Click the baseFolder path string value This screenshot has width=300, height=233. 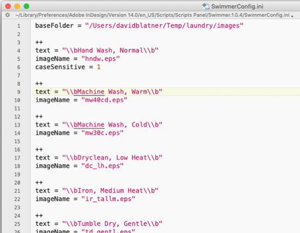click(164, 25)
